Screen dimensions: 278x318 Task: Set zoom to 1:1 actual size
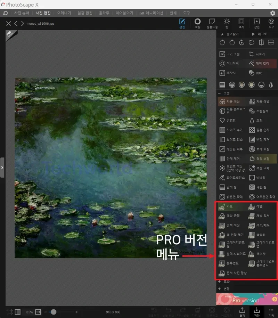pos(38,312)
